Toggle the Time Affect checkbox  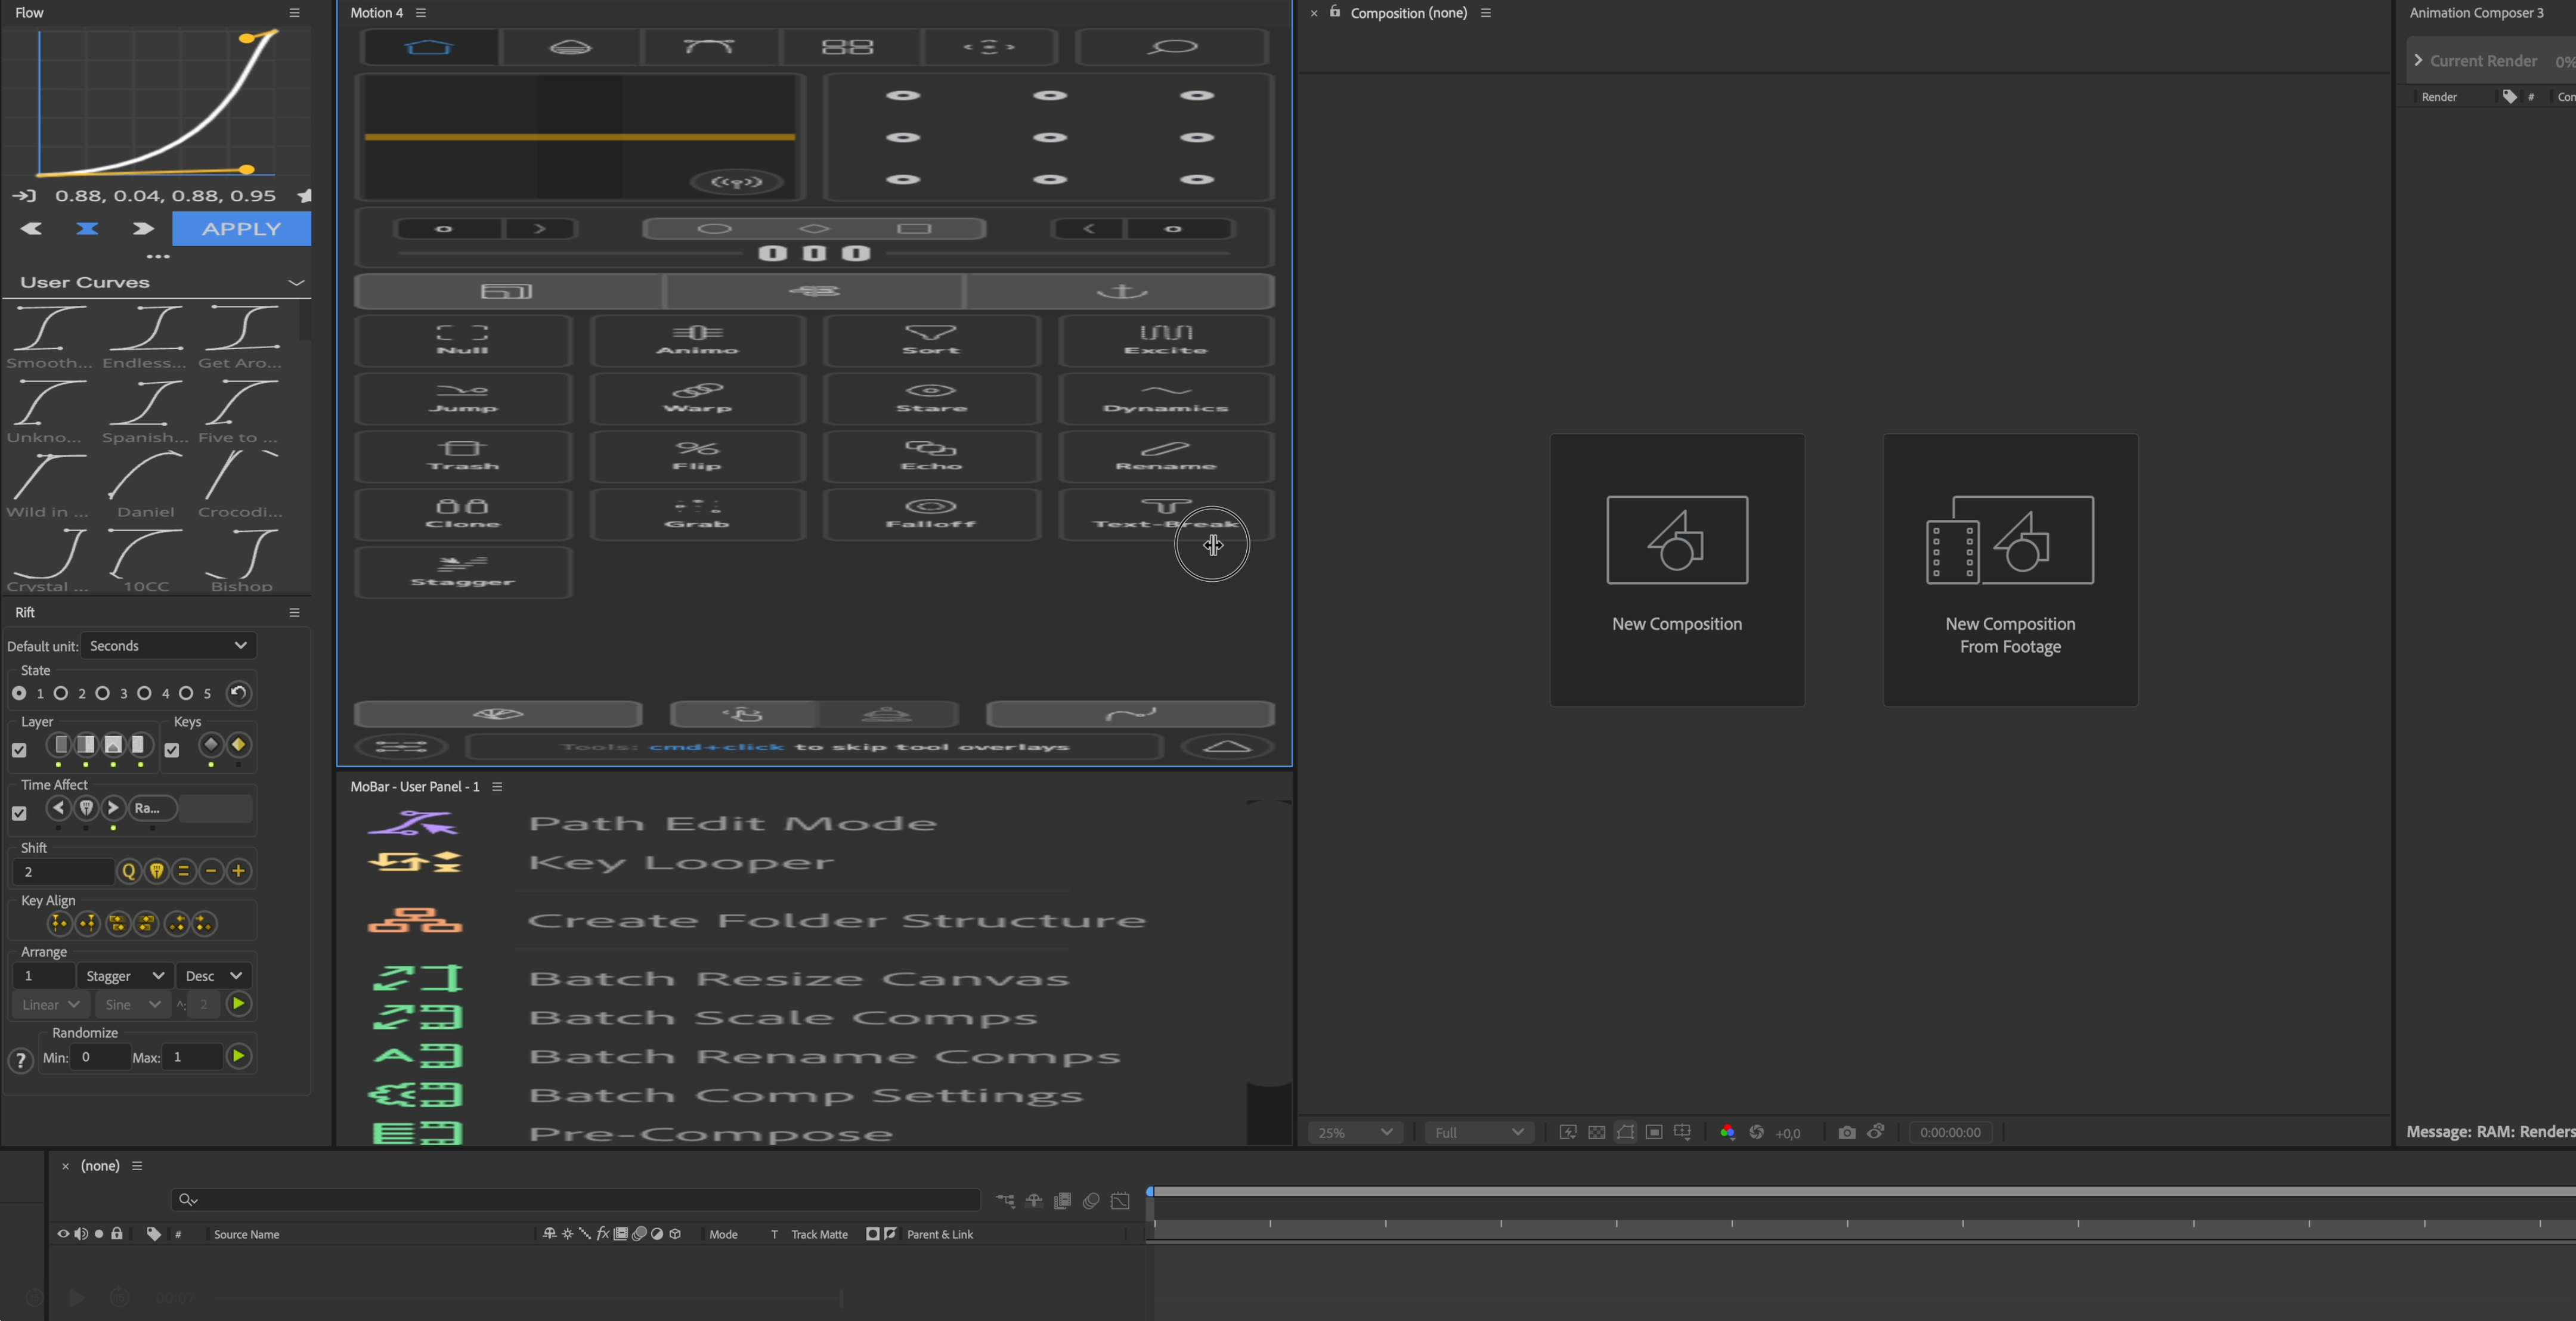click(19, 813)
